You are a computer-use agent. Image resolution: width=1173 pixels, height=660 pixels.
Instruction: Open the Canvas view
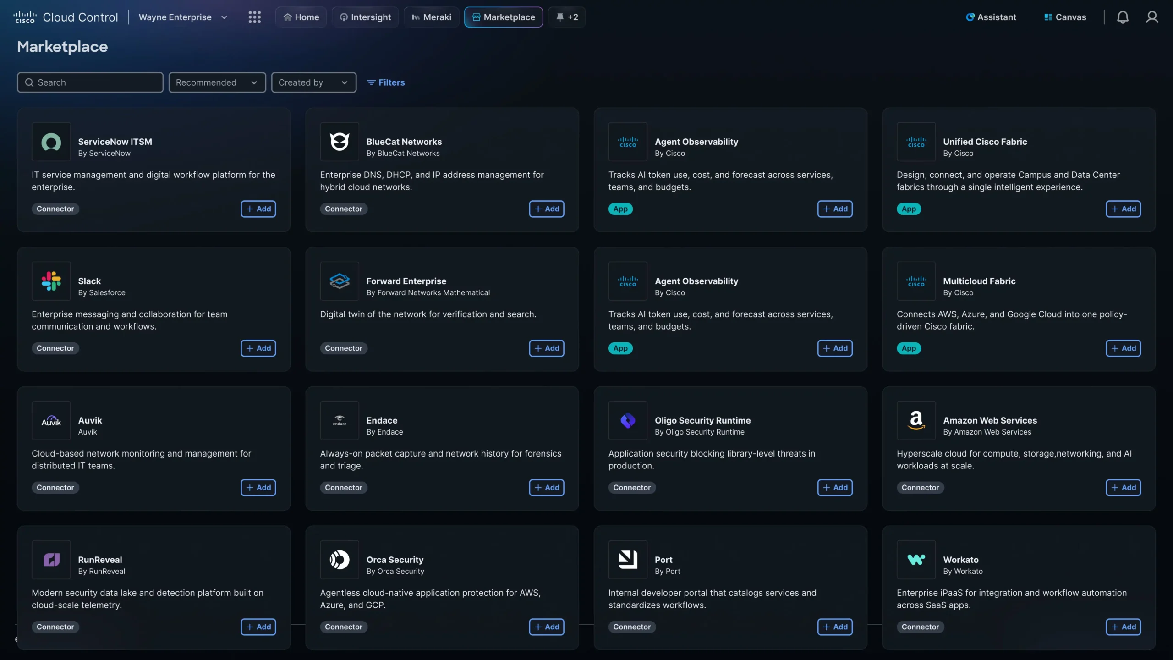tap(1065, 17)
